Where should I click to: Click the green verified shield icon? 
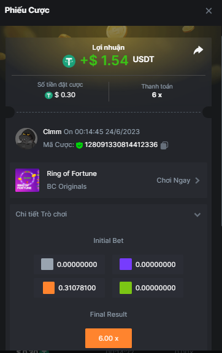coord(79,145)
